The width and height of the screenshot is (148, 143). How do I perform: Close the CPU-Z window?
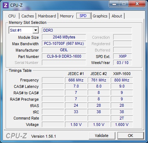click(x=137, y=4)
